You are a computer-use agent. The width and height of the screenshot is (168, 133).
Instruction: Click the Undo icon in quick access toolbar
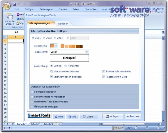[19, 4]
